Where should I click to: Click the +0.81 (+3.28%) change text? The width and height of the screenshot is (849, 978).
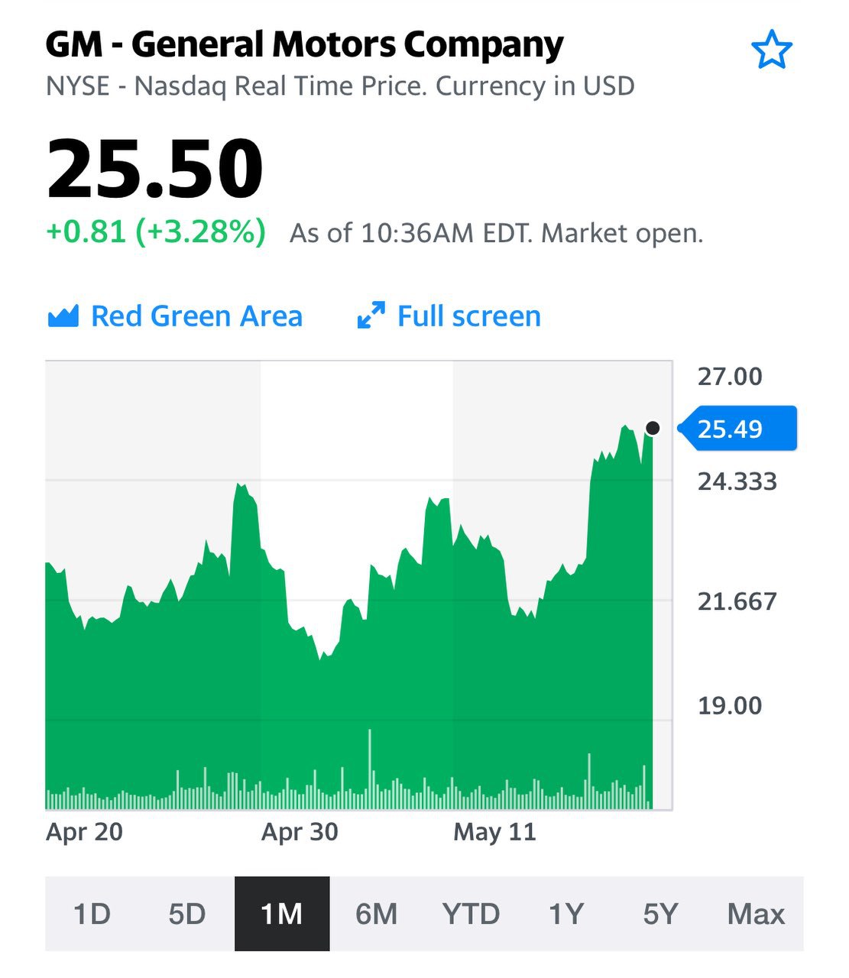(x=156, y=232)
